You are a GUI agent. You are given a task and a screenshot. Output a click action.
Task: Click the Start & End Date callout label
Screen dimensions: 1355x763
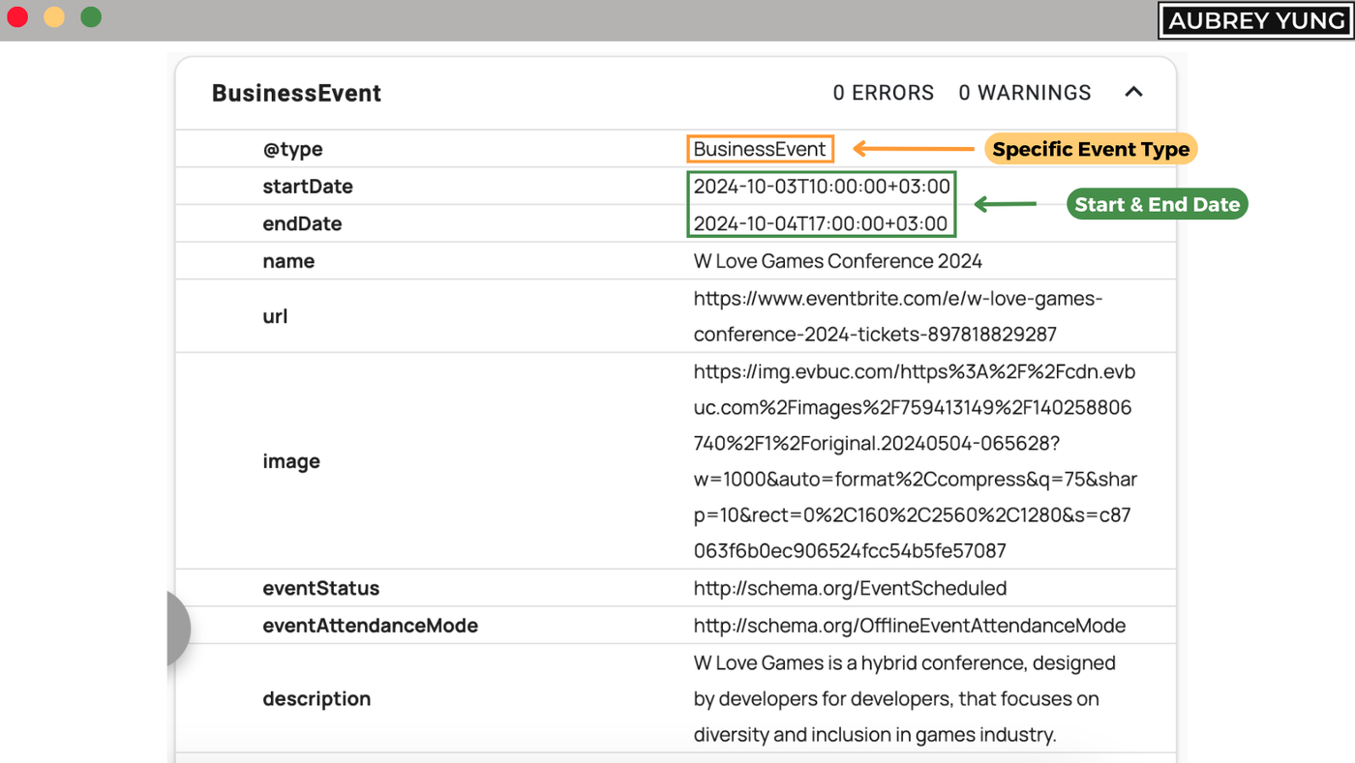(1156, 203)
